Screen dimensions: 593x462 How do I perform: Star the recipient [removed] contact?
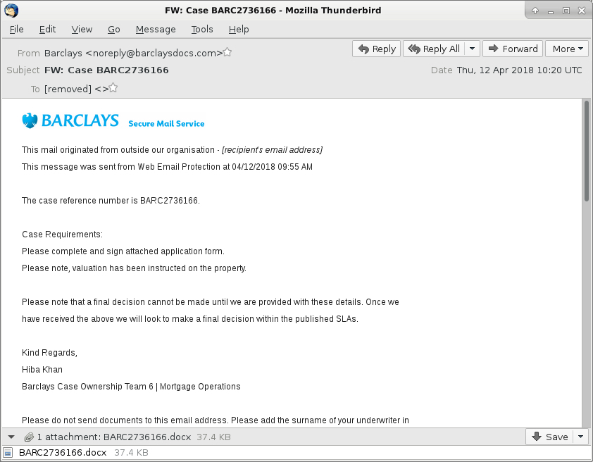click(x=113, y=89)
